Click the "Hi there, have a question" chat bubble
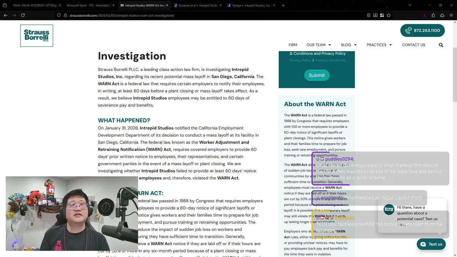The width and height of the screenshot is (457, 257). tap(412, 215)
